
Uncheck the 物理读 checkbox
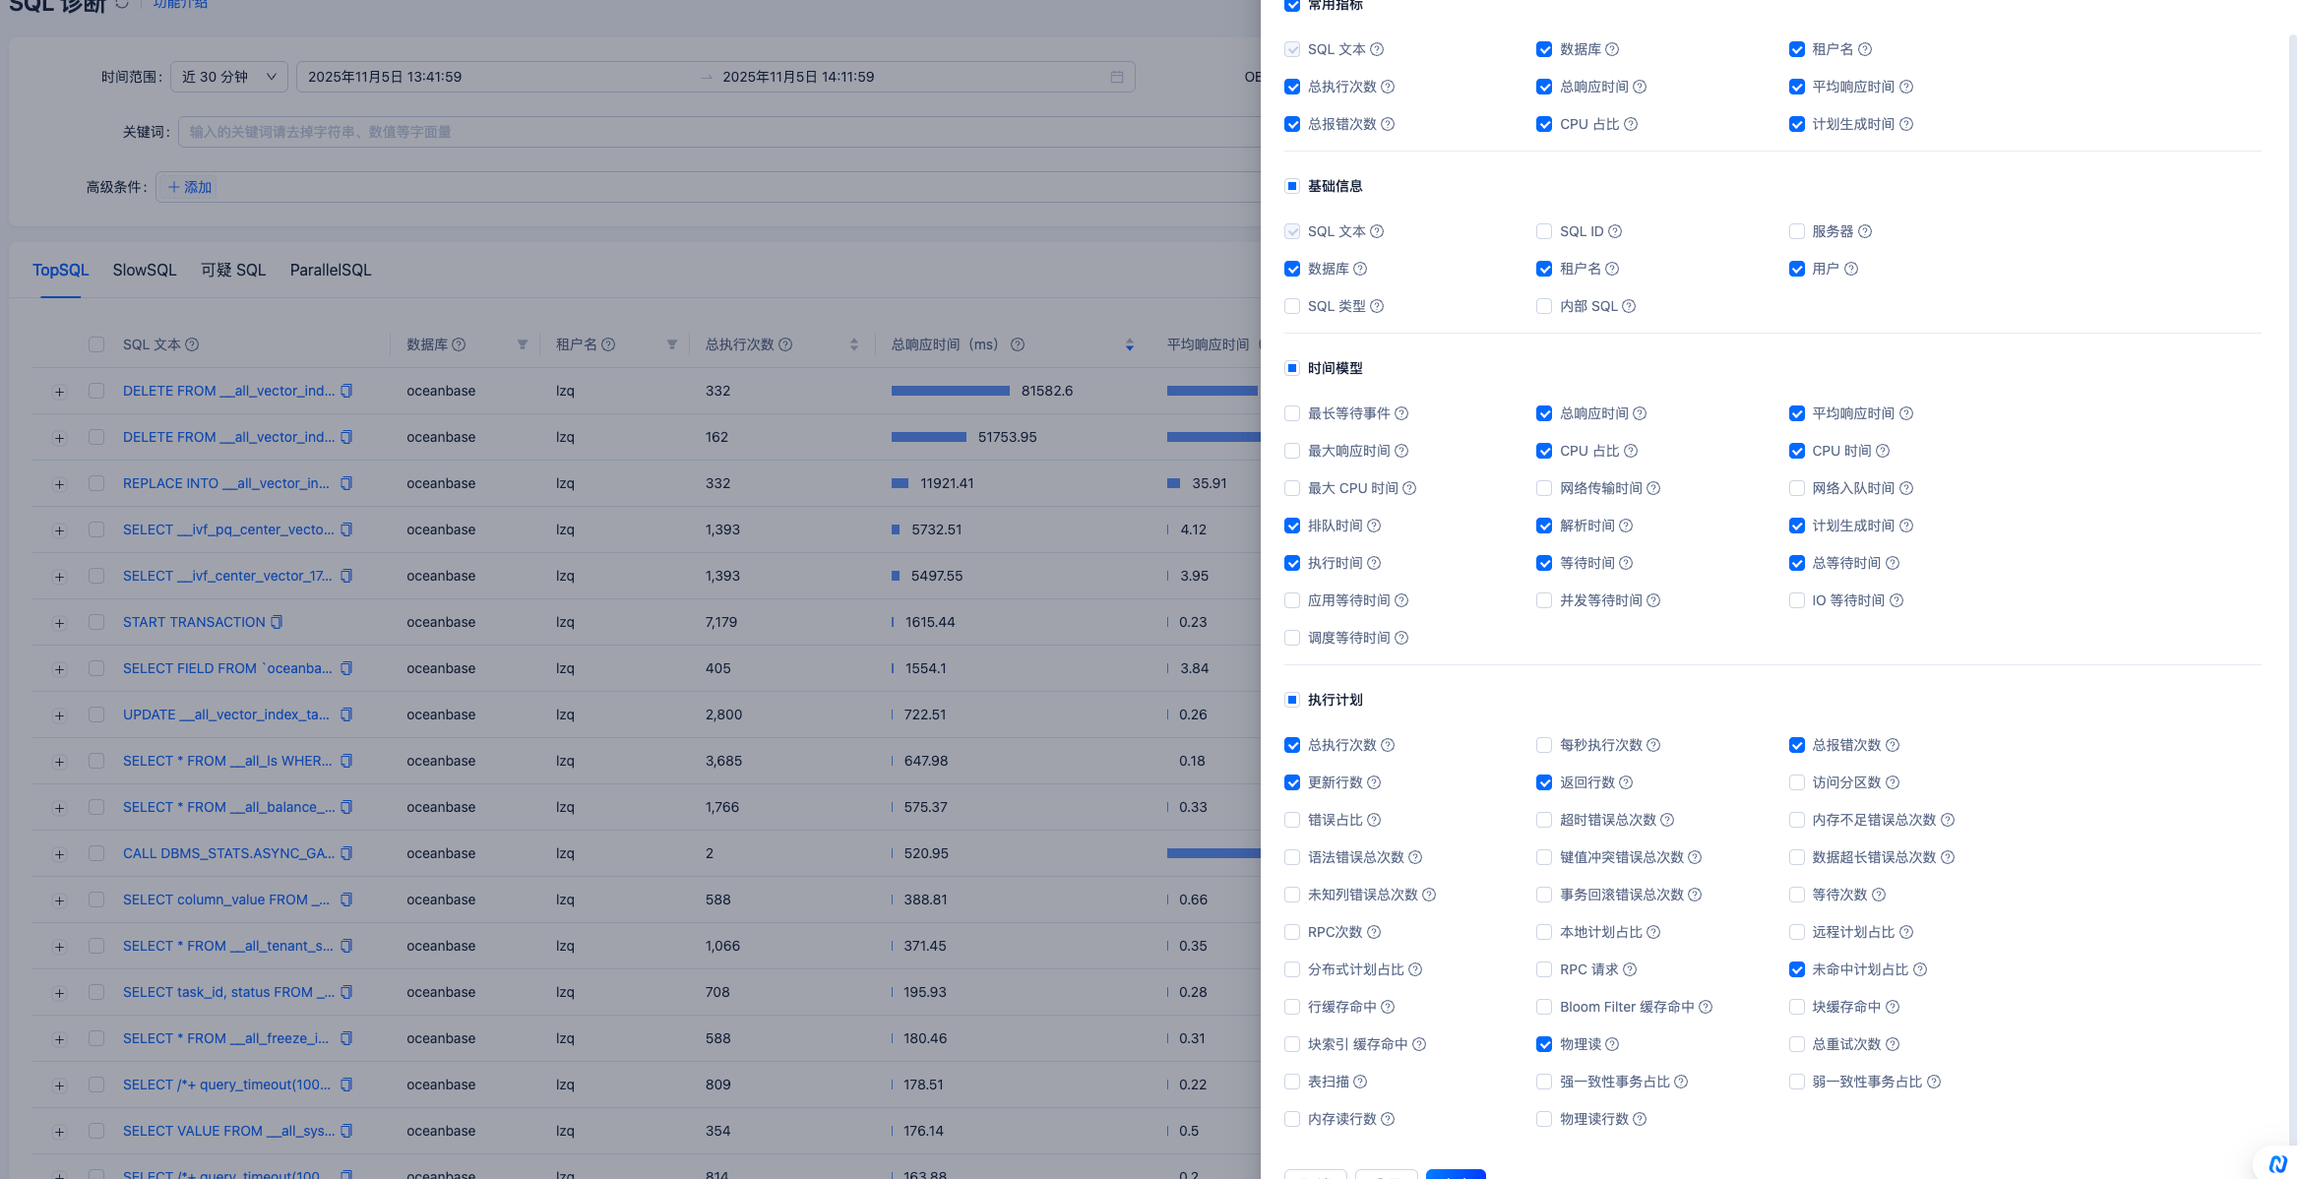[1544, 1044]
